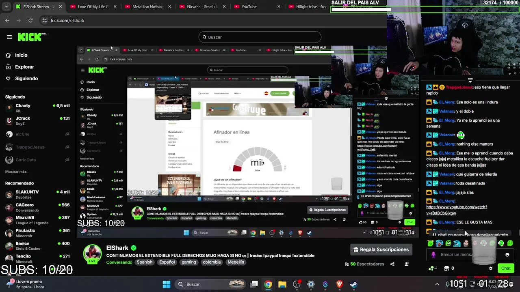520x292 pixels.
Task: Pick the last green emote above chat input
Action: pyautogui.click(x=510, y=243)
